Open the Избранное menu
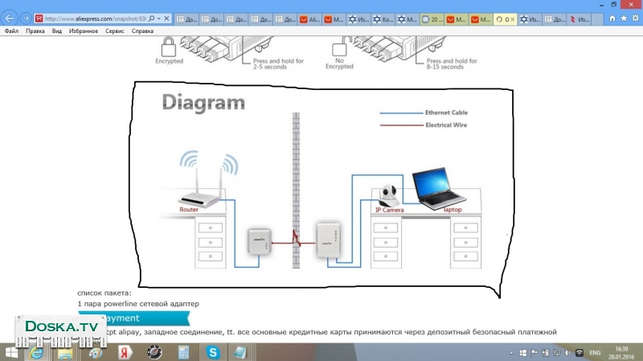 coord(84,31)
